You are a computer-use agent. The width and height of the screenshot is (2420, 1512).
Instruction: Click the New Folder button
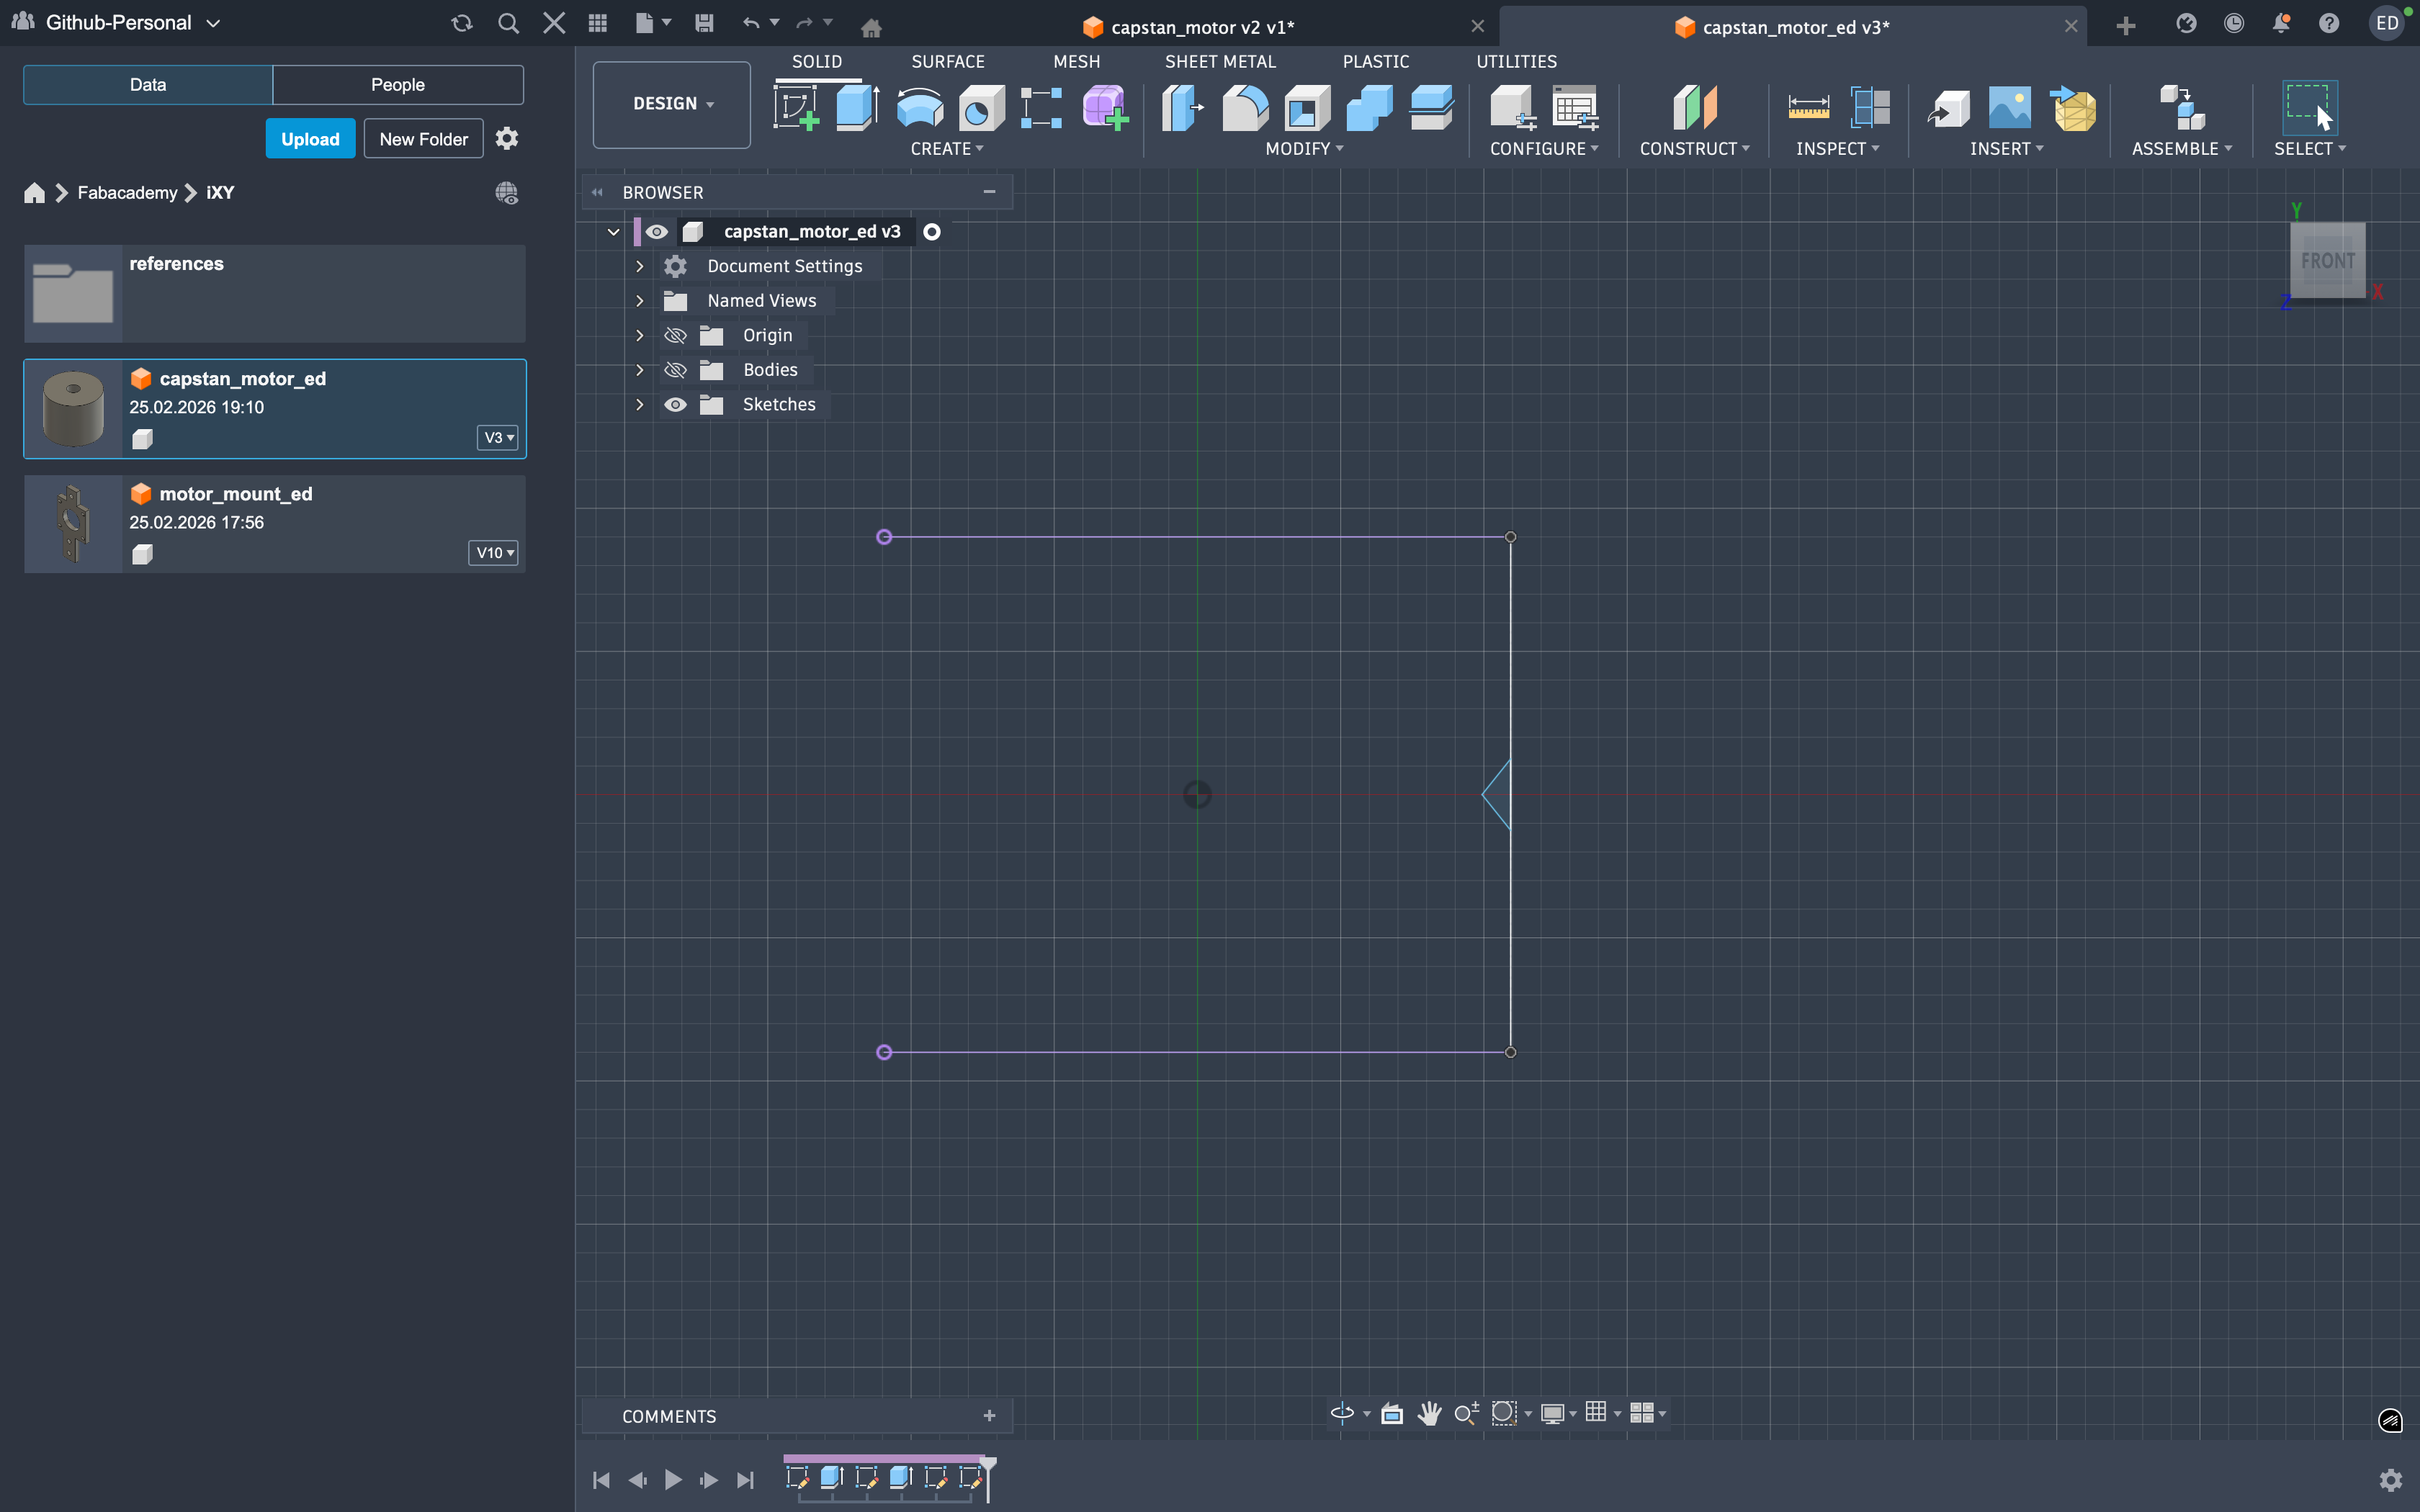tap(423, 139)
